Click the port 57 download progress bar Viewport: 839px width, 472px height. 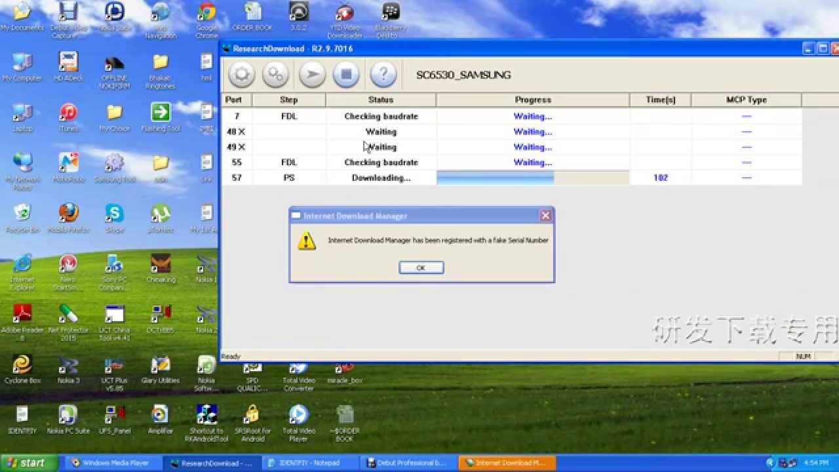click(533, 178)
